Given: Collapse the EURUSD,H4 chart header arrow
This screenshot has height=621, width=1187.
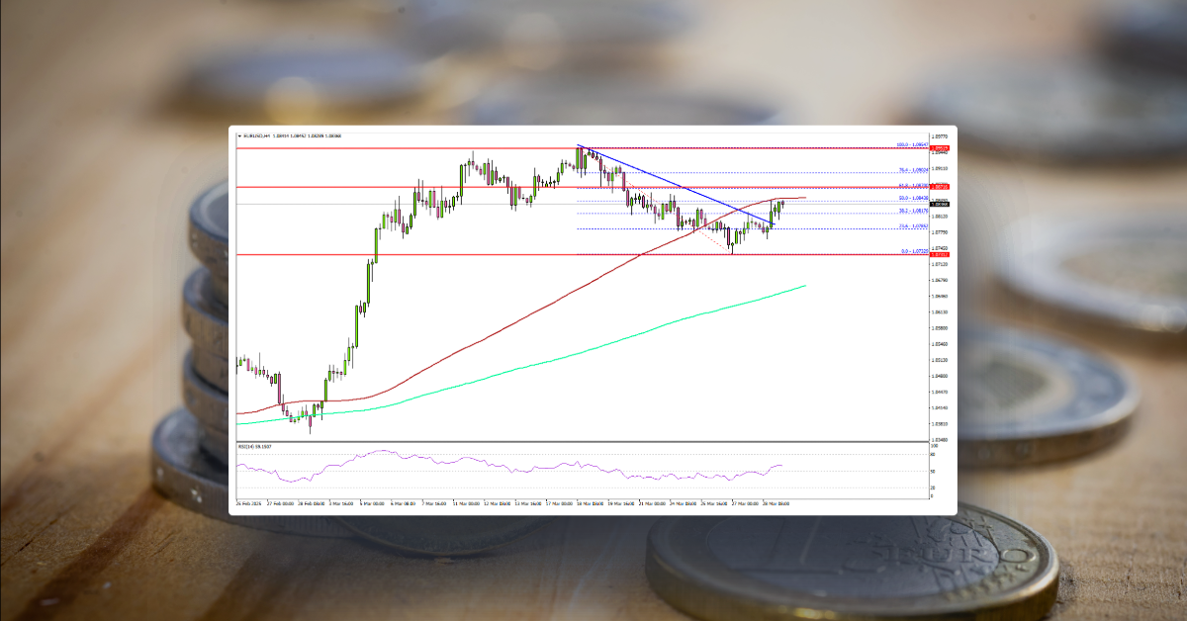Looking at the screenshot, I should click(x=239, y=135).
